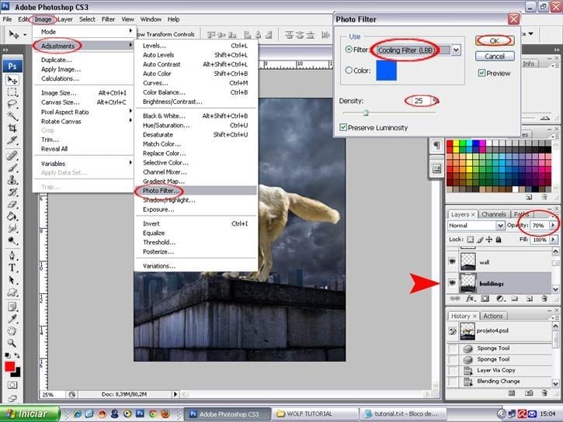Click the red foreground color swatch
The image size is (563, 422).
9,366
